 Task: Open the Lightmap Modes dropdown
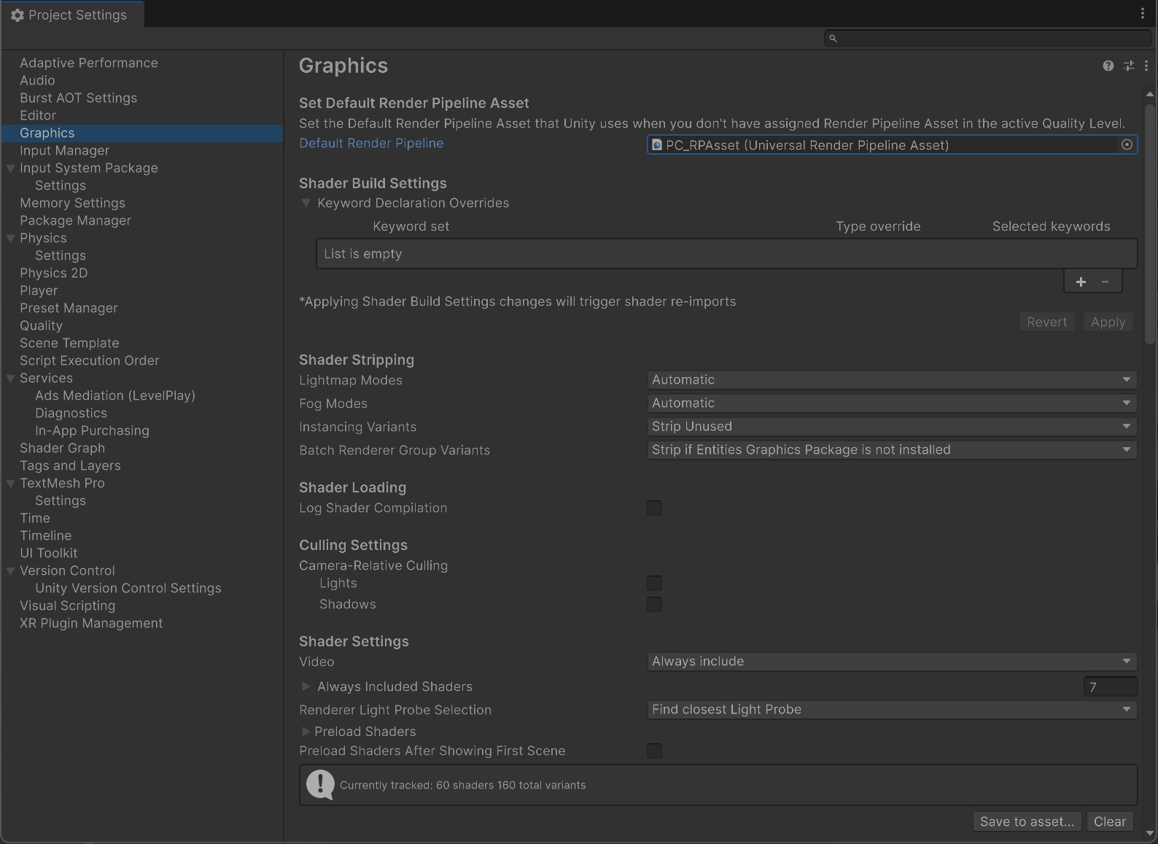pos(891,380)
